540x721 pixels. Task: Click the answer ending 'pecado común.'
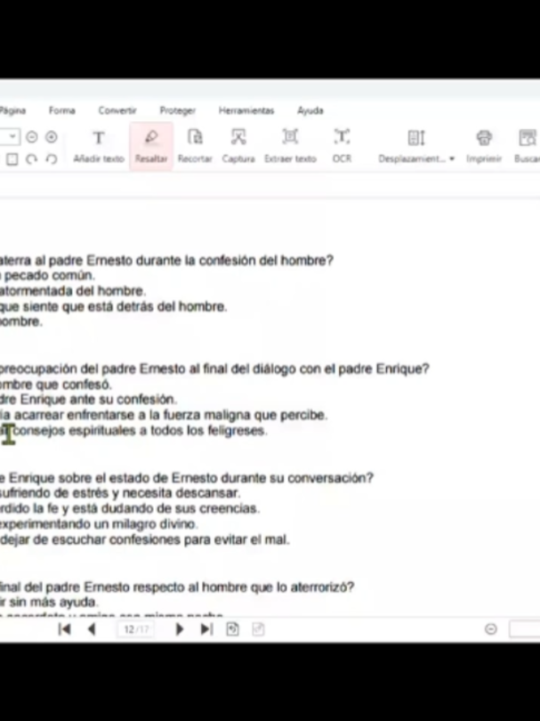[47, 275]
